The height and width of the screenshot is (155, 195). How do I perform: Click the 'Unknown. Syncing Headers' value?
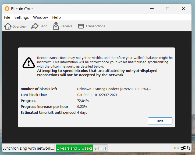click(x=114, y=89)
